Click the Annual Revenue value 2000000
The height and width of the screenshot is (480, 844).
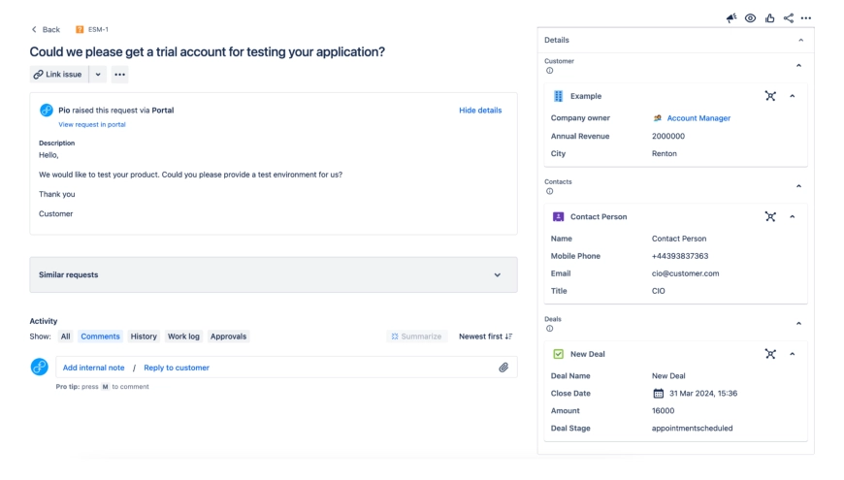tap(668, 136)
